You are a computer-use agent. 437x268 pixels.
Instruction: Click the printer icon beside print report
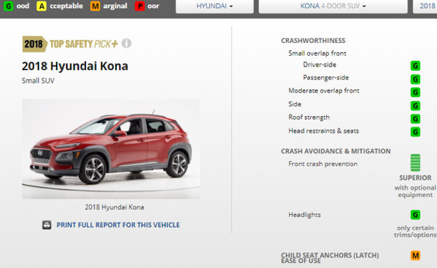(47, 225)
